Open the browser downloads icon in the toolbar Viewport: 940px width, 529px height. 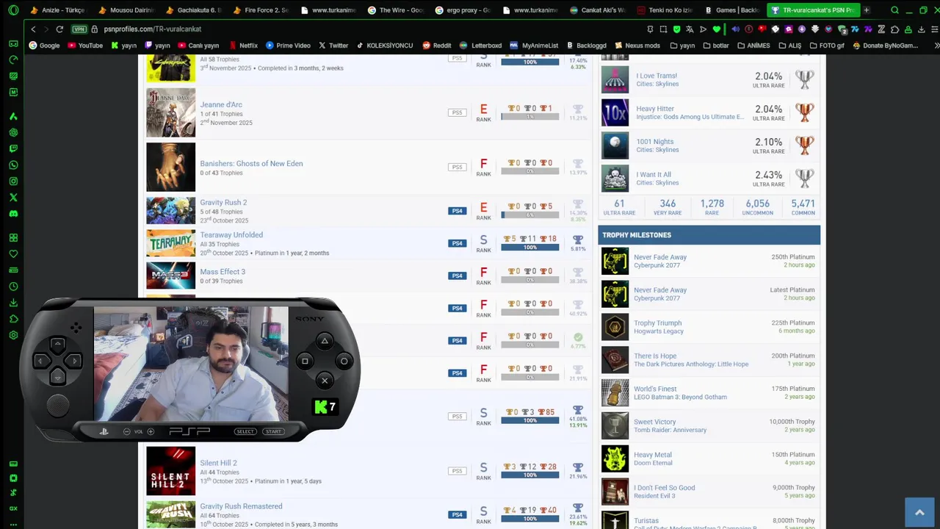(921, 29)
